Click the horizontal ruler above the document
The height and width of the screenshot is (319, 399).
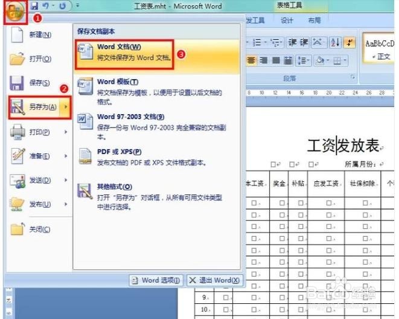pyautogui.click(x=320, y=92)
